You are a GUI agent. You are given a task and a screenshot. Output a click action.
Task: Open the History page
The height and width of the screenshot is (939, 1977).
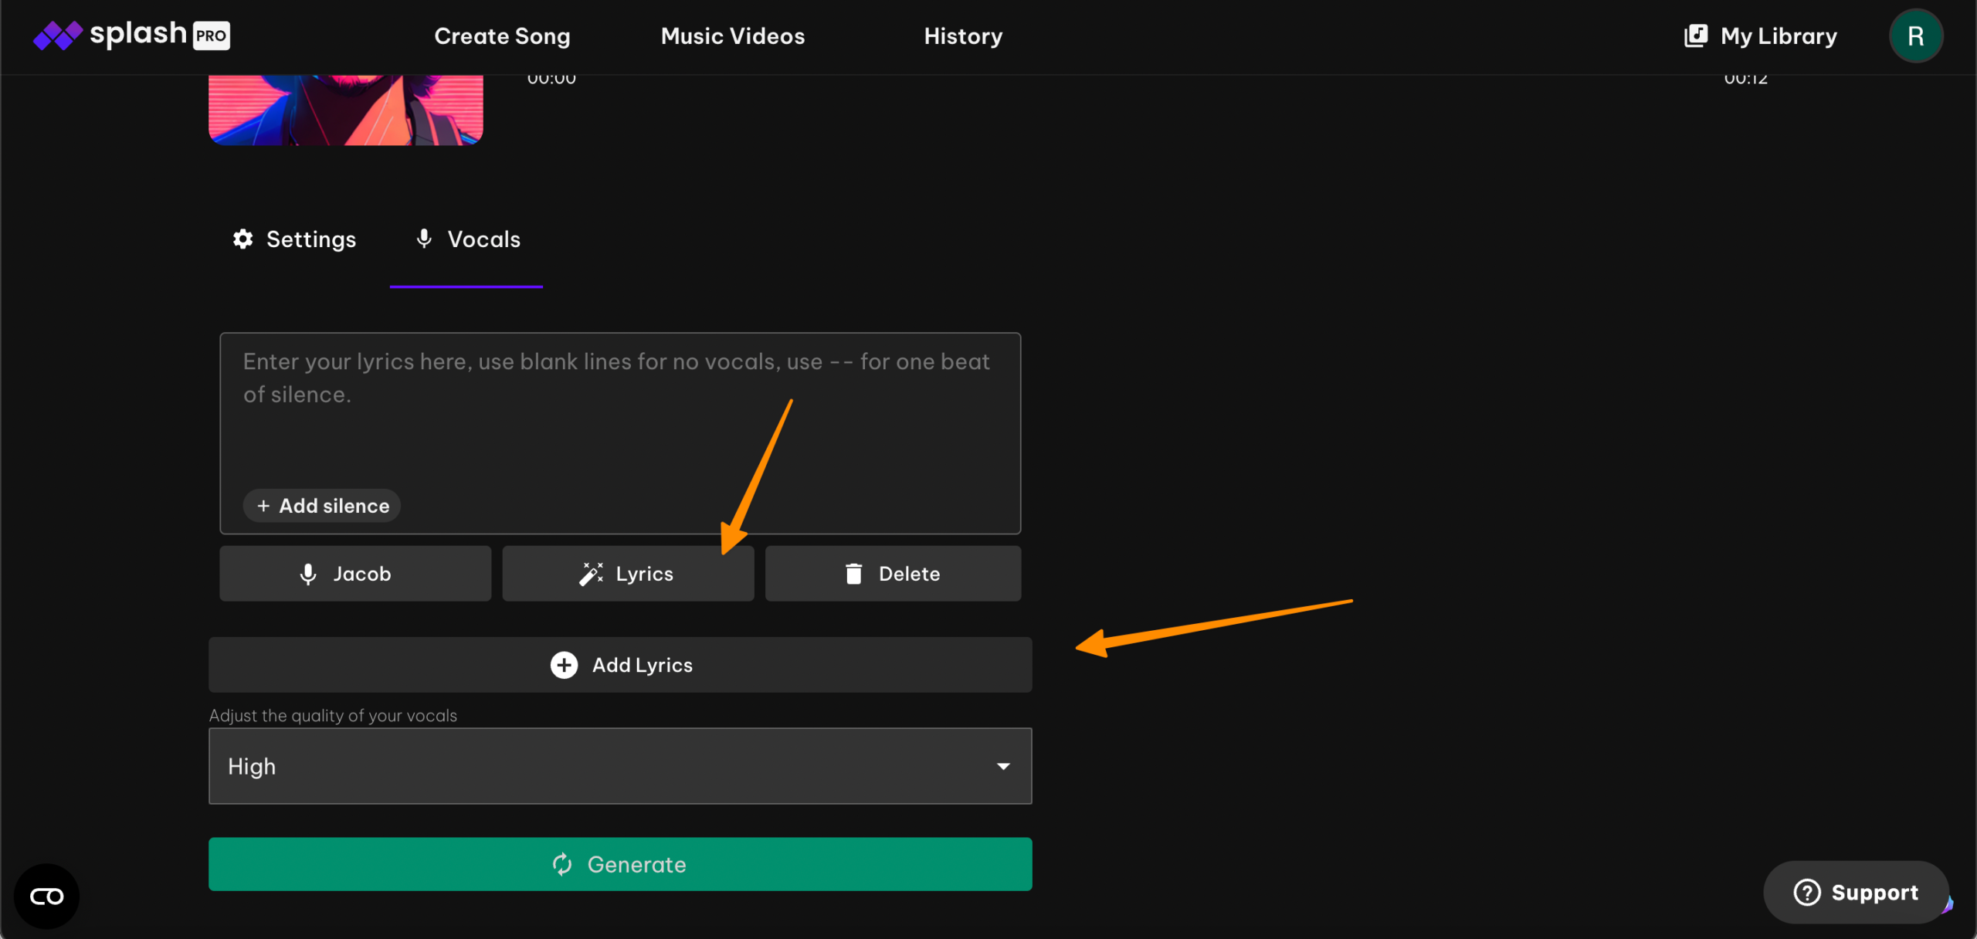tap(963, 36)
